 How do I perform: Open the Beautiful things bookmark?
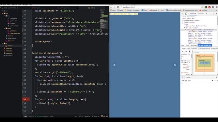(190, 11)
